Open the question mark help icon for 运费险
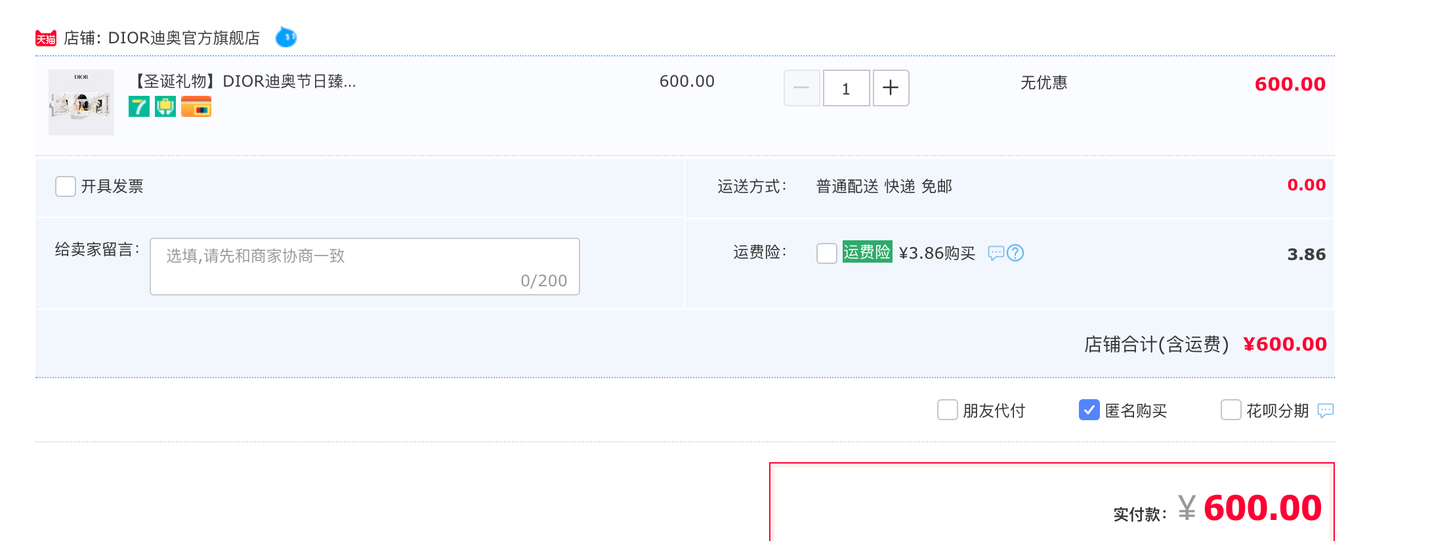The height and width of the screenshot is (541, 1432). (1015, 253)
